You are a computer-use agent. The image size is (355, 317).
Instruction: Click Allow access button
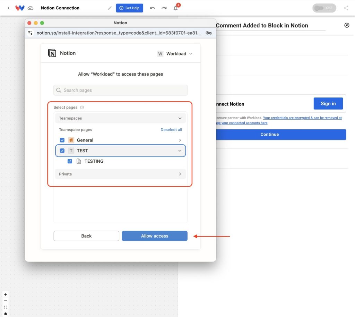click(x=155, y=236)
